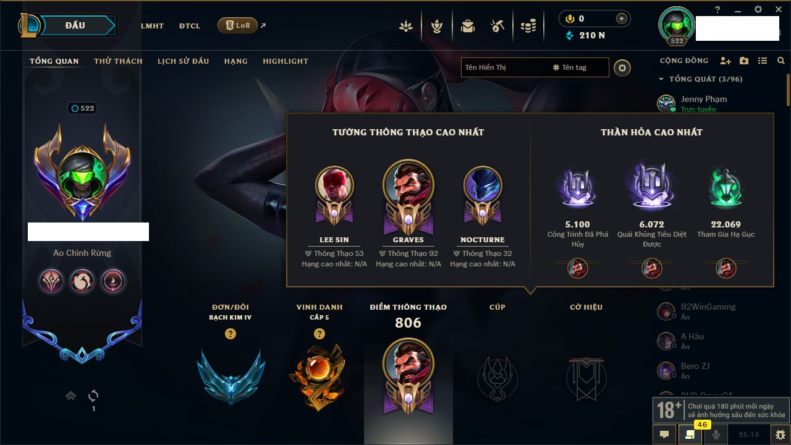Collapse the TỔNG QUÁT friends group
The image size is (791, 445).
(x=661, y=79)
